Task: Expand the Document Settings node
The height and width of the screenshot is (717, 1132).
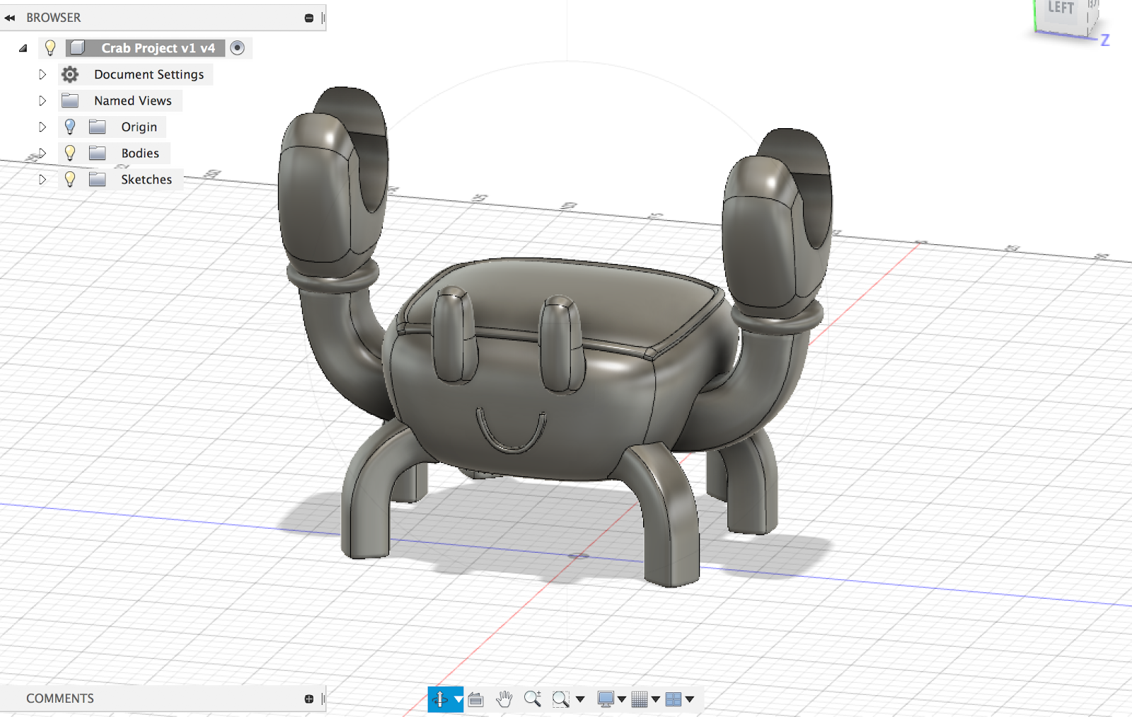Action: pyautogui.click(x=42, y=74)
